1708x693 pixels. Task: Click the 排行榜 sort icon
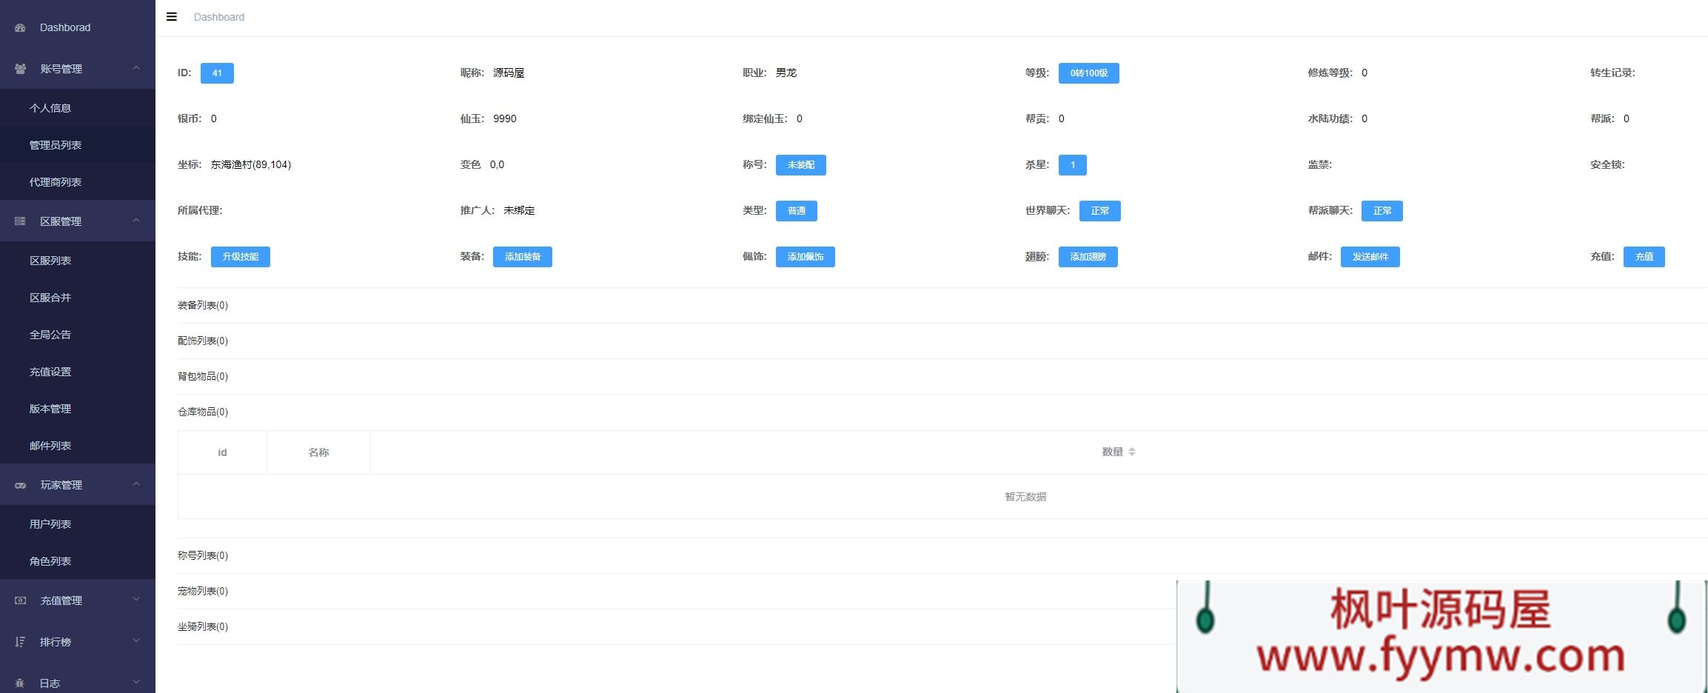click(x=21, y=642)
